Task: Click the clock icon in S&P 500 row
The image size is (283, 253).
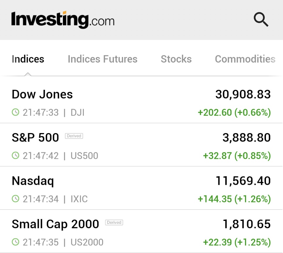Action: click(x=15, y=155)
